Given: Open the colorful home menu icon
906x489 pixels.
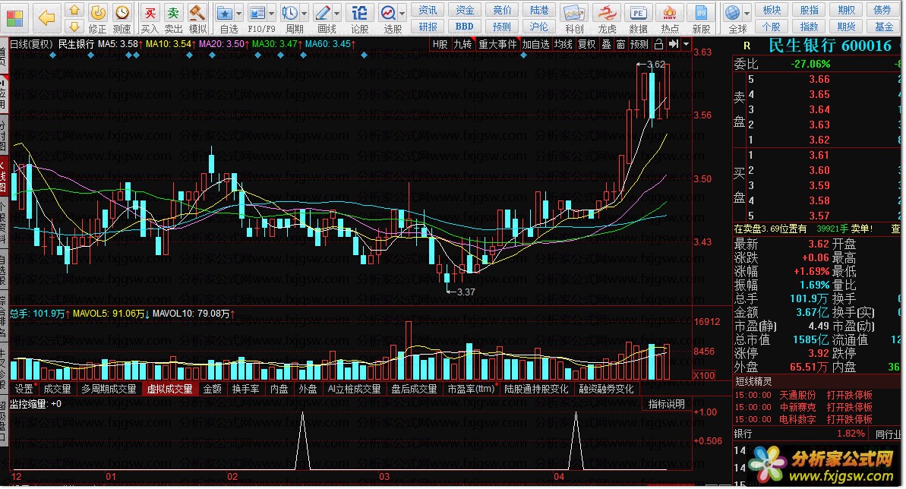Looking at the screenshot, I should coord(14,18).
